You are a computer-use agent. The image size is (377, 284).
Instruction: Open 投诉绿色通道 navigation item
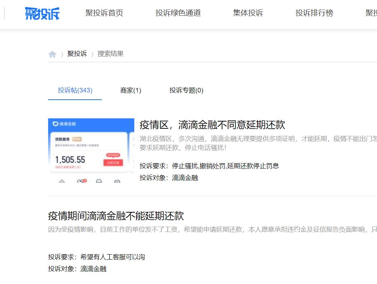click(178, 13)
